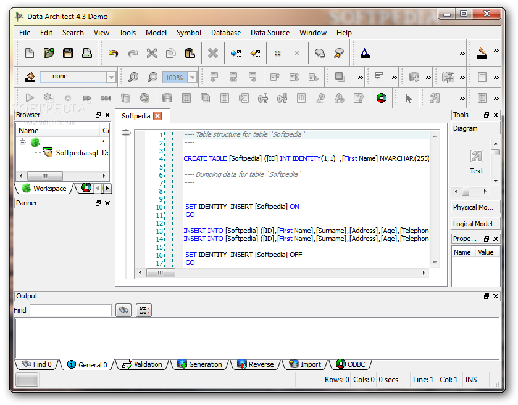Collapse the code fold handle in editor
518x405 pixels.
[x=126, y=133]
